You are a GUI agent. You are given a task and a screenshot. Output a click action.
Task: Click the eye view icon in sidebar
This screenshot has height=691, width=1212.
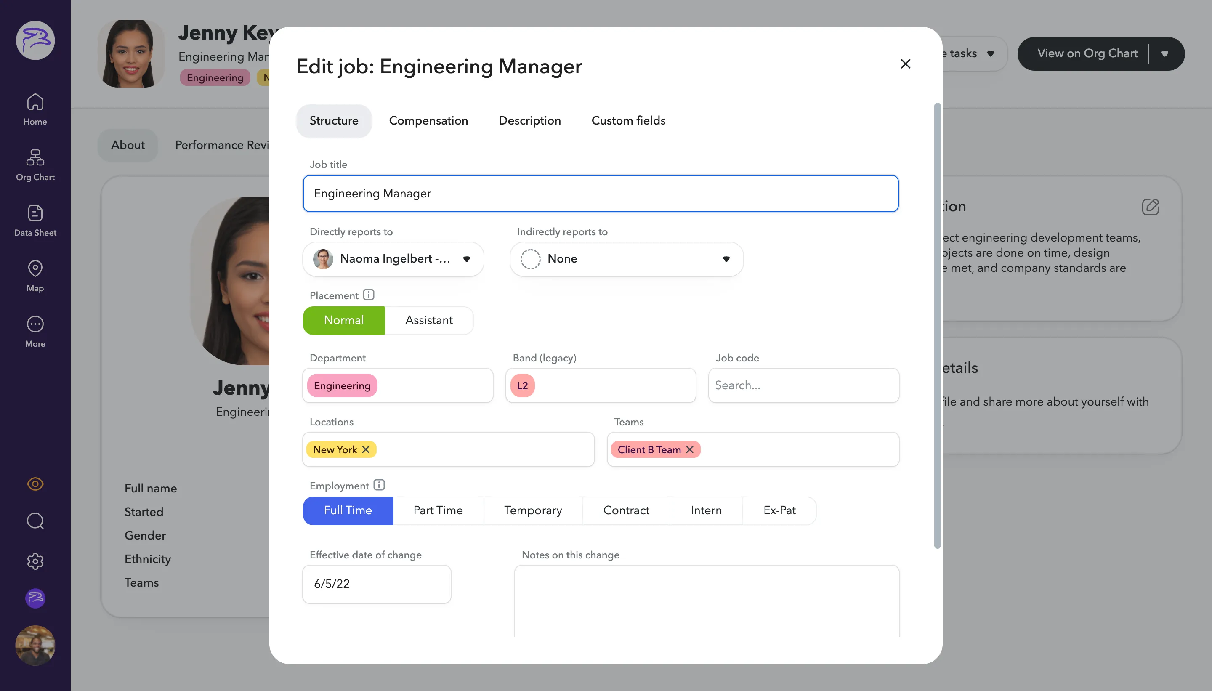(x=35, y=484)
